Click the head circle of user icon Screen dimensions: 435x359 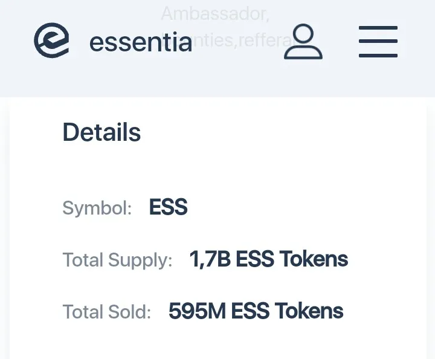click(x=303, y=34)
